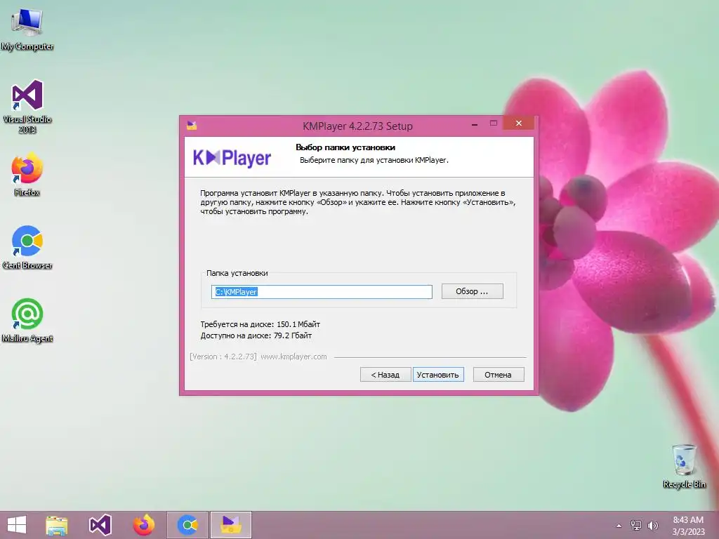719x539 pixels.
Task: Click the Доступно на диске: 79.2 Гбайт text
Action: click(x=256, y=335)
